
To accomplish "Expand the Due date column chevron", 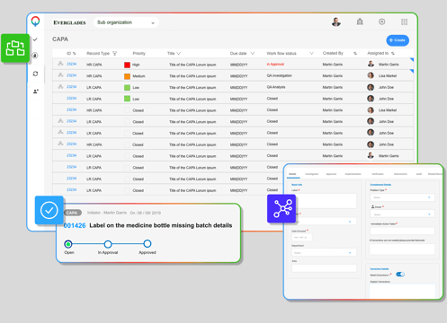I will click(x=253, y=53).
